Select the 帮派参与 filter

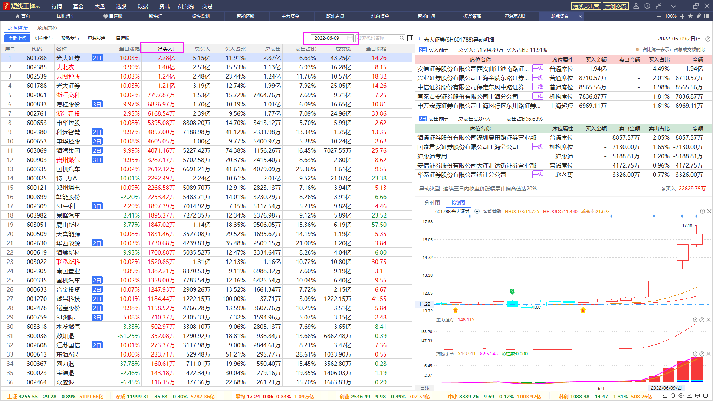pyautogui.click(x=70, y=38)
